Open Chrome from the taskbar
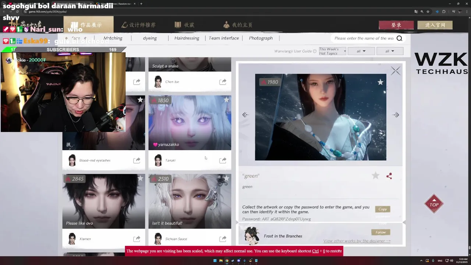 (227, 261)
